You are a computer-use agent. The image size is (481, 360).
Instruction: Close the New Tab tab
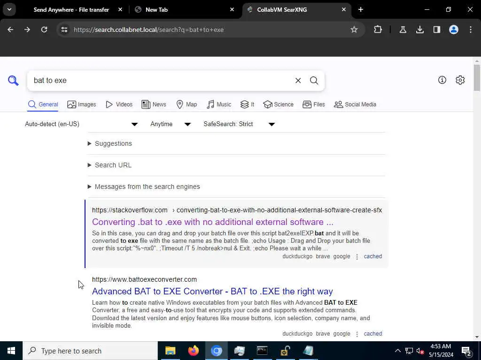[x=232, y=9]
